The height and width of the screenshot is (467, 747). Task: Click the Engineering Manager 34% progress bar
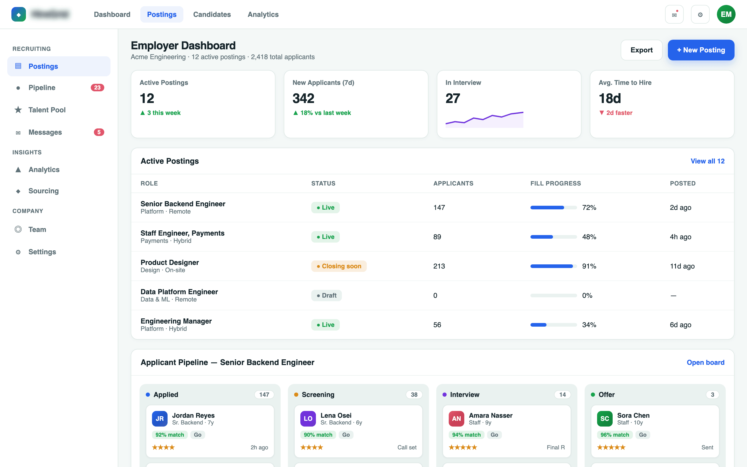pyautogui.click(x=554, y=325)
